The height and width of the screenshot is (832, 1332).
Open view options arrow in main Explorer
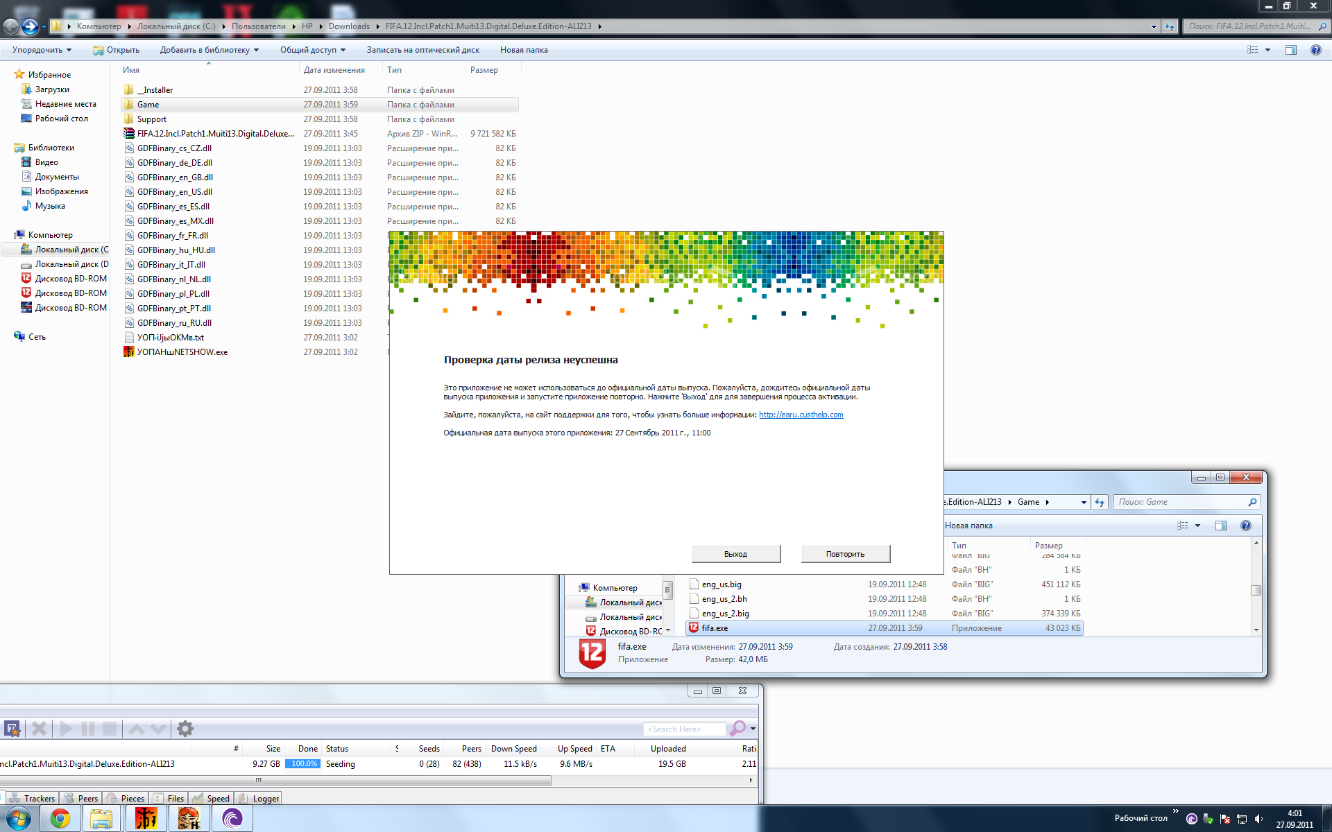1267,50
